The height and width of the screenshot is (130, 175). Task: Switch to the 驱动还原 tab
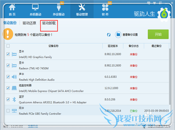pos(29,23)
